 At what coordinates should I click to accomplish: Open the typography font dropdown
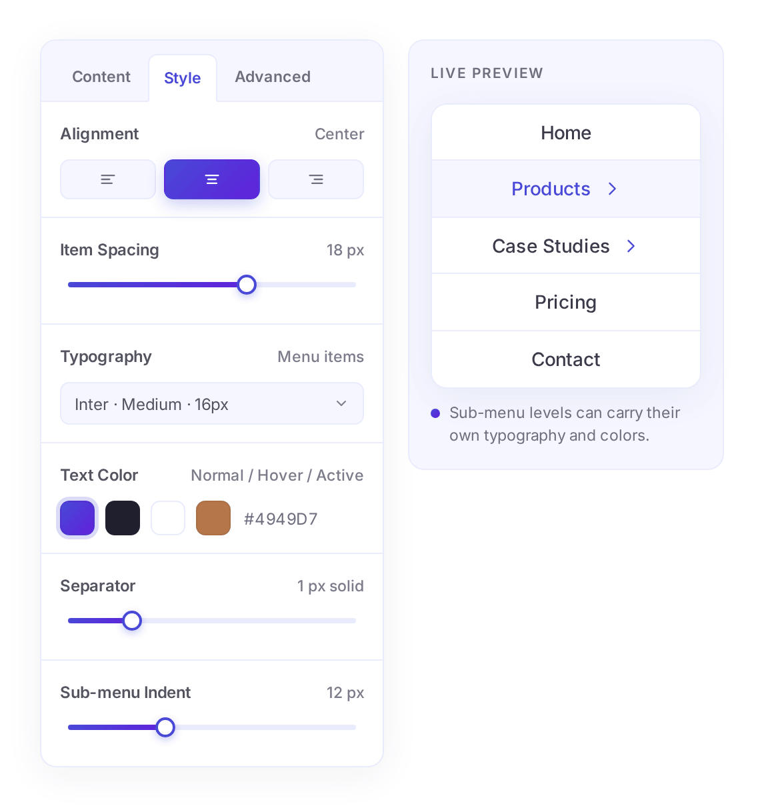coord(212,404)
